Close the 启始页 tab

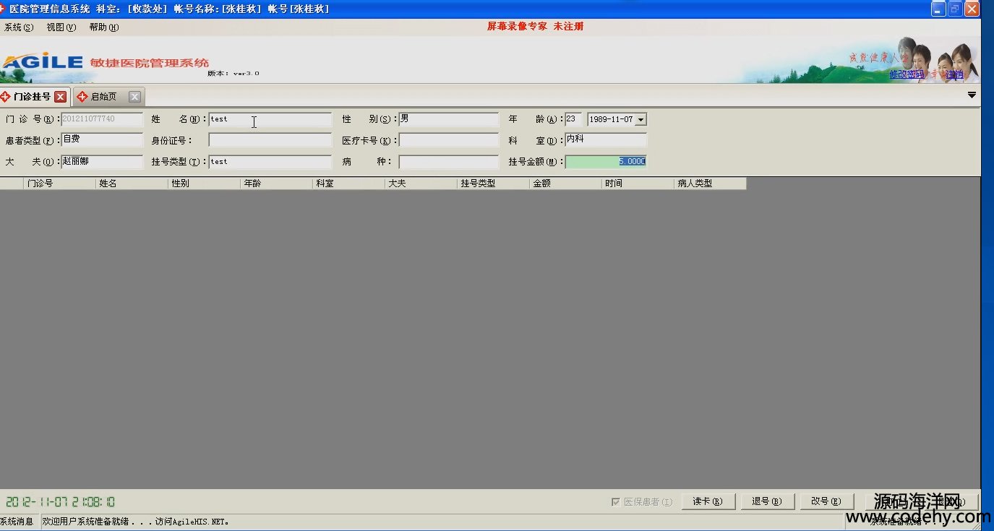coord(134,97)
